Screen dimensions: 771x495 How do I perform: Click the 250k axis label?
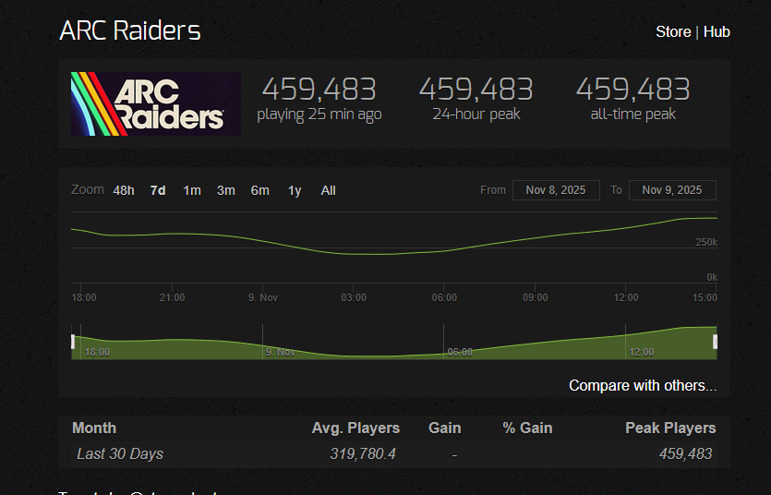click(706, 242)
